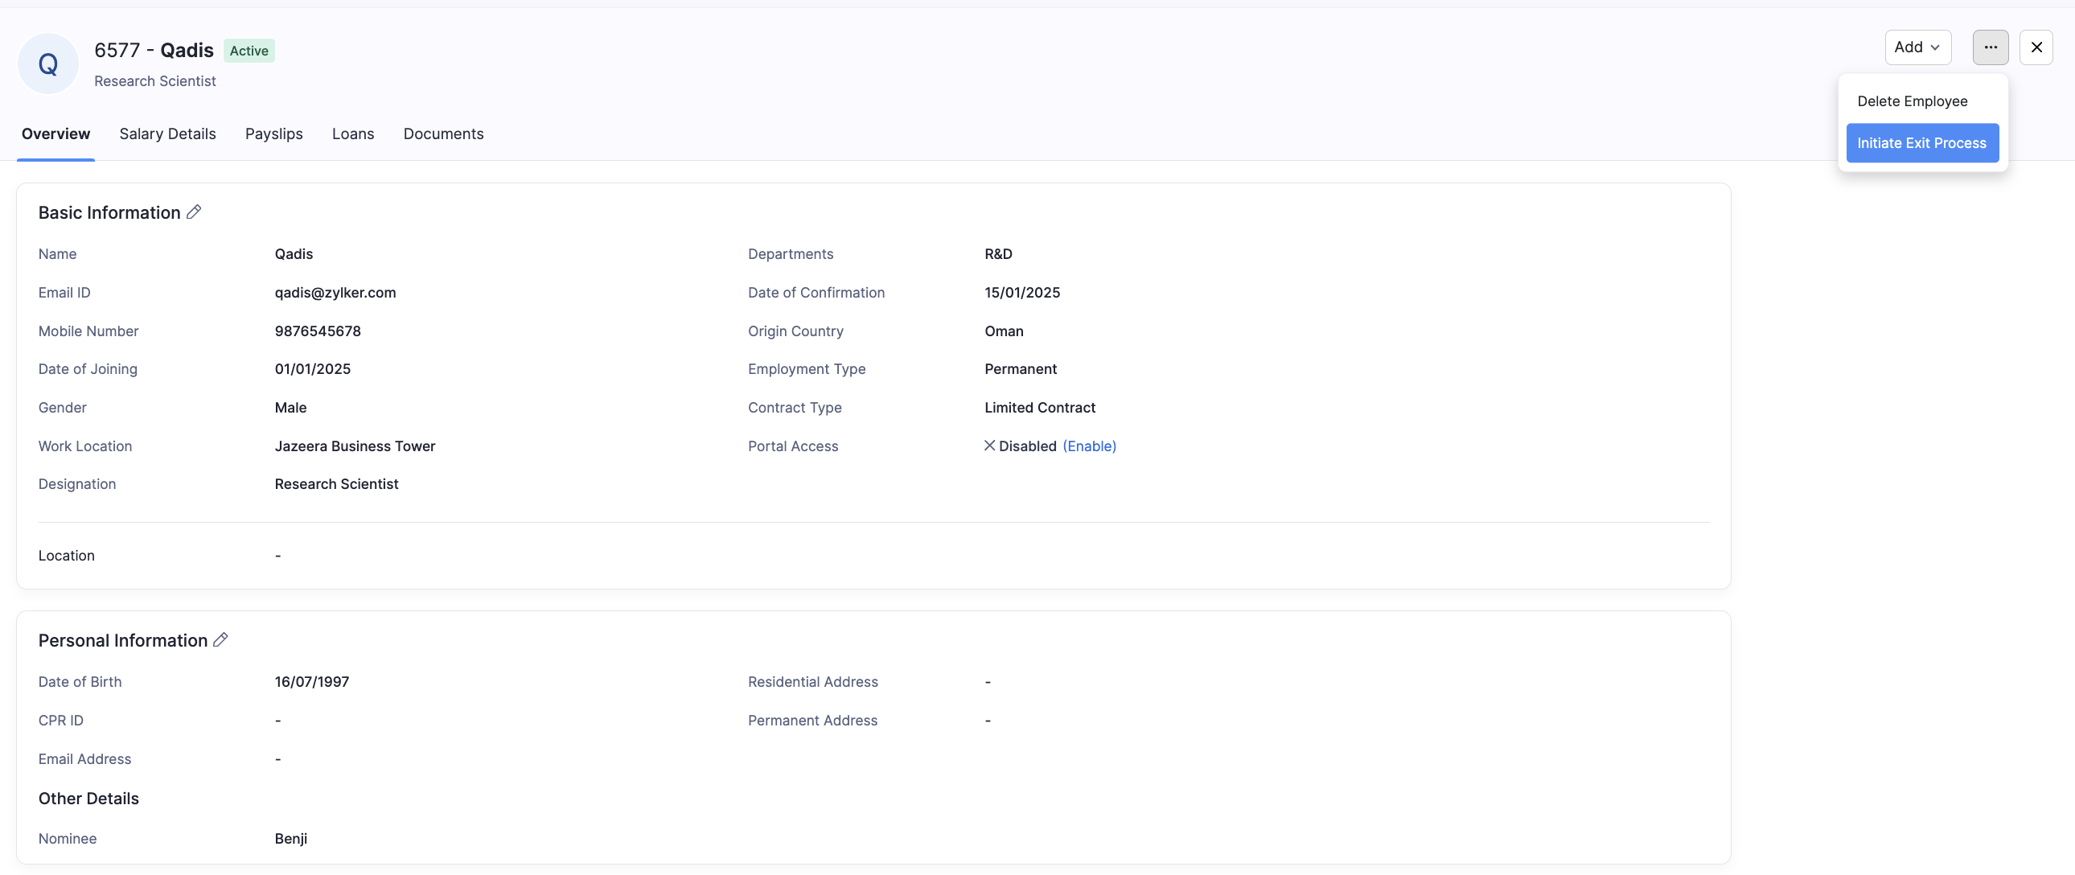Select the Overview tab
Viewport: 2075px width, 875px height.
(55, 134)
